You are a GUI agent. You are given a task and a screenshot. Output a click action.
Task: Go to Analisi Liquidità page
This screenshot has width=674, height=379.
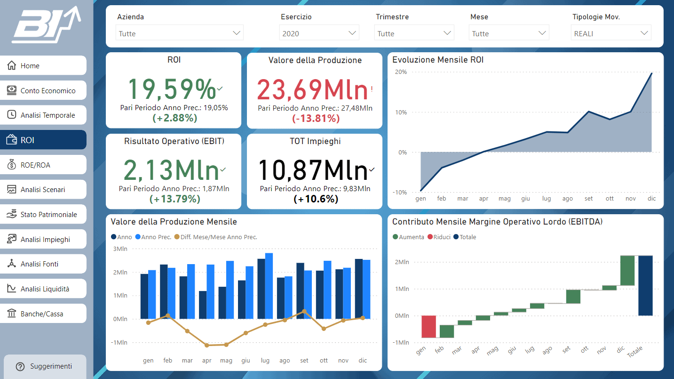pyautogui.click(x=43, y=289)
